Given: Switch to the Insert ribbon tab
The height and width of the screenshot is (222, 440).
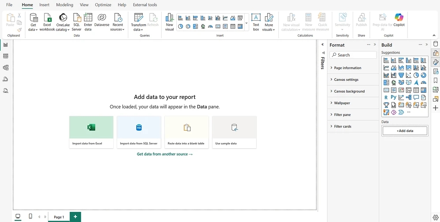Looking at the screenshot, I should [45, 5].
